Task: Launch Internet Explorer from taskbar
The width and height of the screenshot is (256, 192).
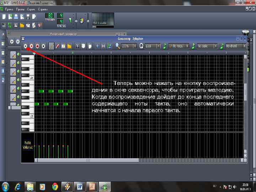Action: (x=18, y=187)
